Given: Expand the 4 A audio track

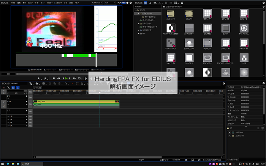Looking at the screenshot, I should click(8, 126).
